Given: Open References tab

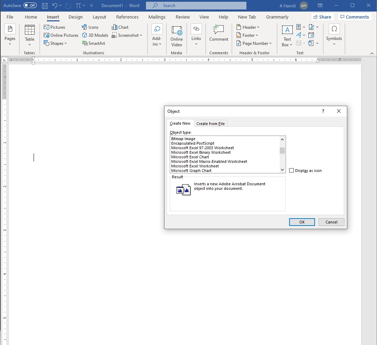Looking at the screenshot, I should pyautogui.click(x=127, y=17).
